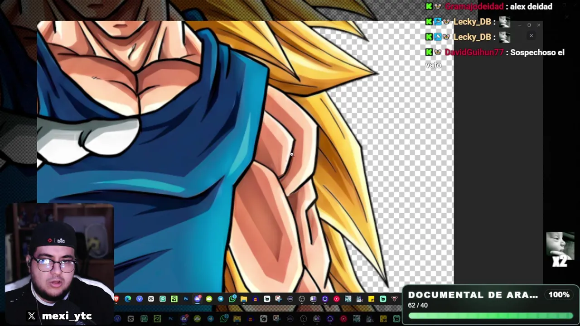Open red circular play-button app, upper taskbar row
580x326 pixels.
(336, 299)
